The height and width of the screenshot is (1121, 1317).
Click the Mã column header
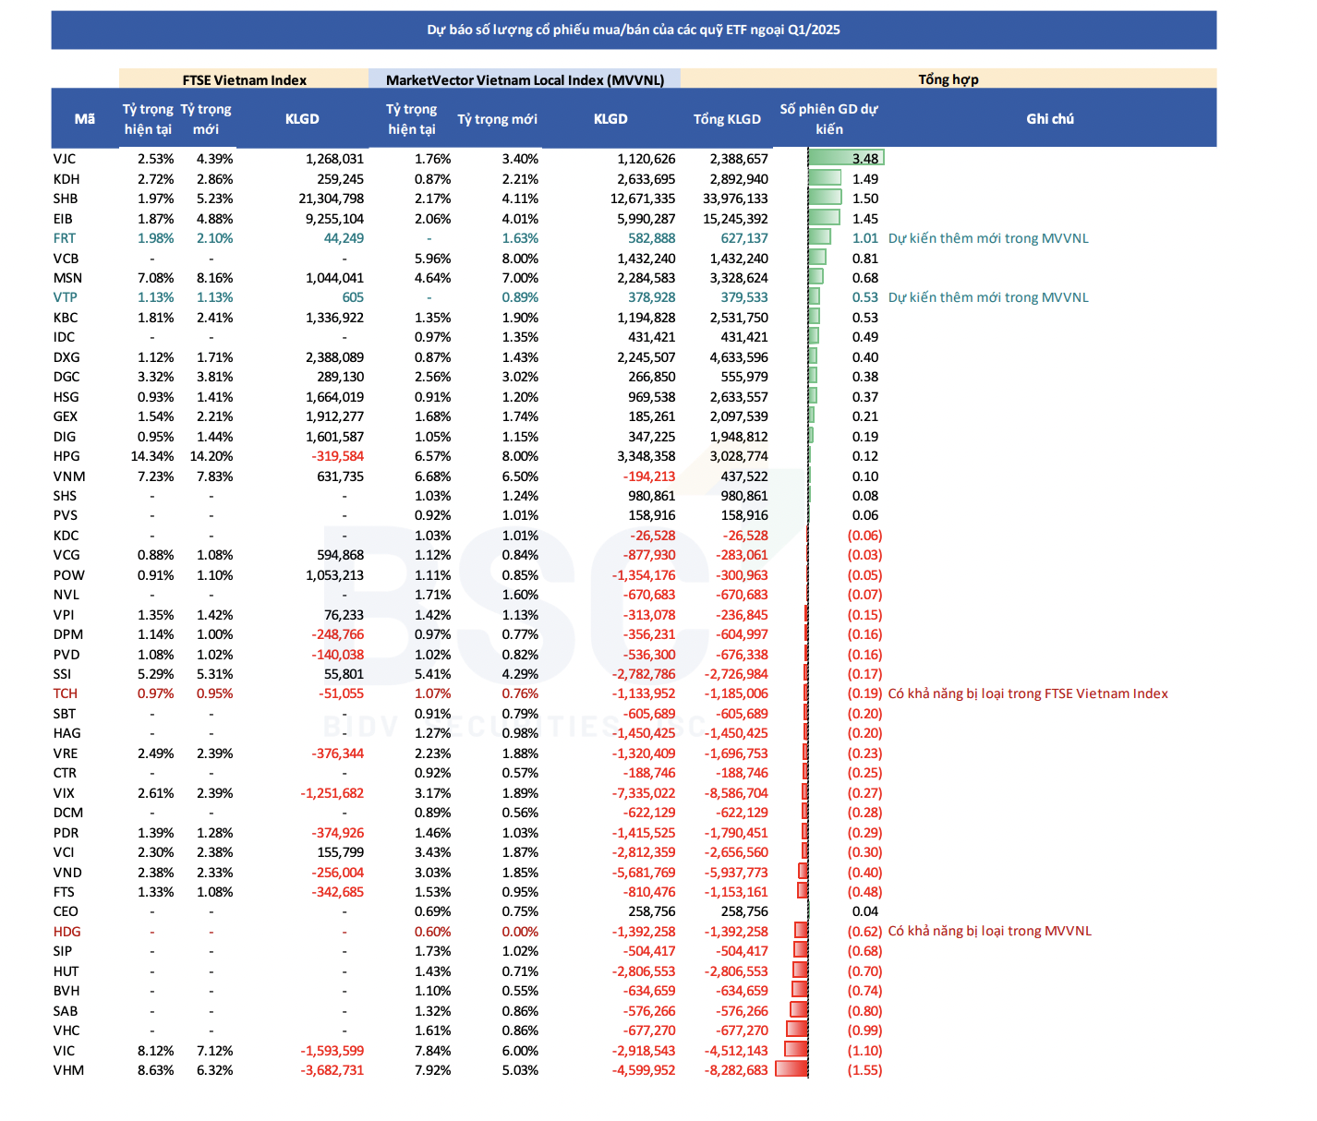tap(85, 118)
